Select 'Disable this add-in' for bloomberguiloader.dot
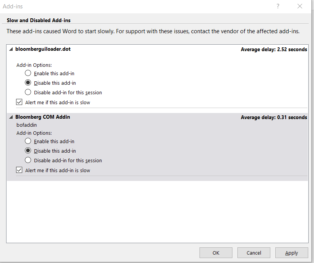Image resolution: width=314 pixels, height=263 pixels. click(x=28, y=82)
